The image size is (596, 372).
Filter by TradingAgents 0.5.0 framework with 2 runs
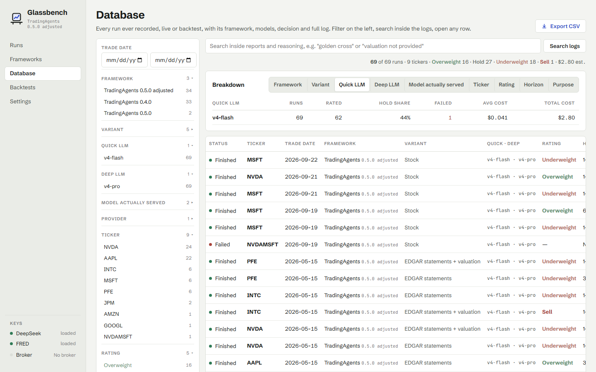coord(147,113)
